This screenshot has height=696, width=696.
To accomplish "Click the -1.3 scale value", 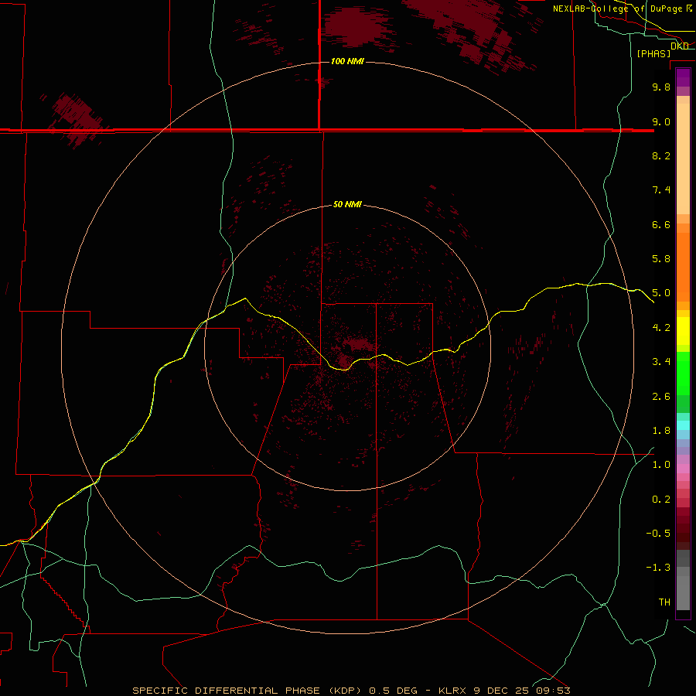I will pos(658,568).
